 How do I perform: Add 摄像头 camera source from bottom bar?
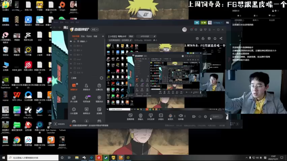[141, 117]
